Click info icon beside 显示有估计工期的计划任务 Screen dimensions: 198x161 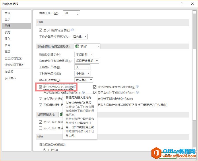(x=137, y=93)
